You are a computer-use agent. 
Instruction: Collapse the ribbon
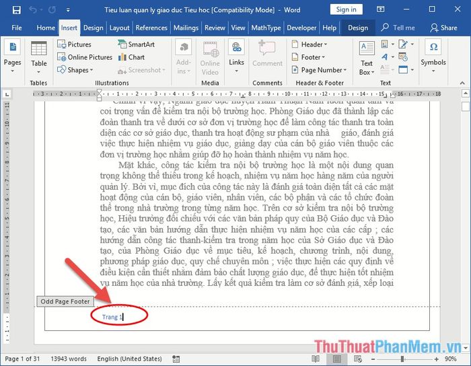coord(462,83)
